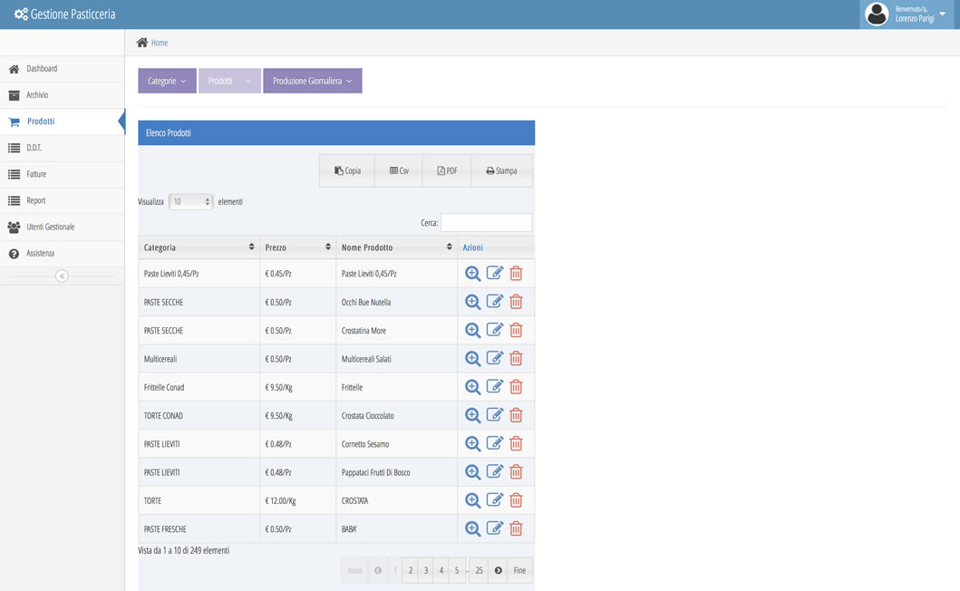The image size is (960, 591).
Task: Collapse the sidebar with double-arrow icon
Action: tap(62, 276)
